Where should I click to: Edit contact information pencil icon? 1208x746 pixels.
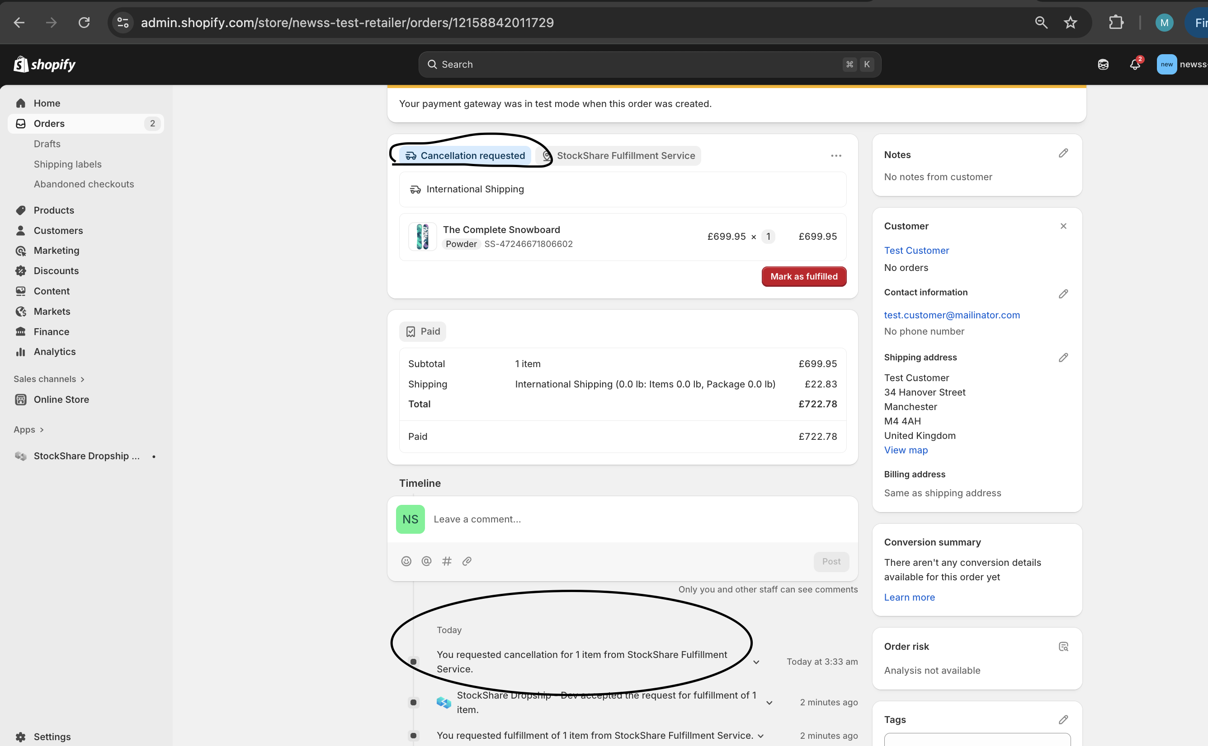(x=1063, y=294)
